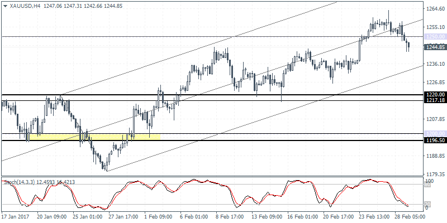447x223 pixels.
Task: Click the yellow highlighted support zone rectangle
Action: click(x=95, y=135)
